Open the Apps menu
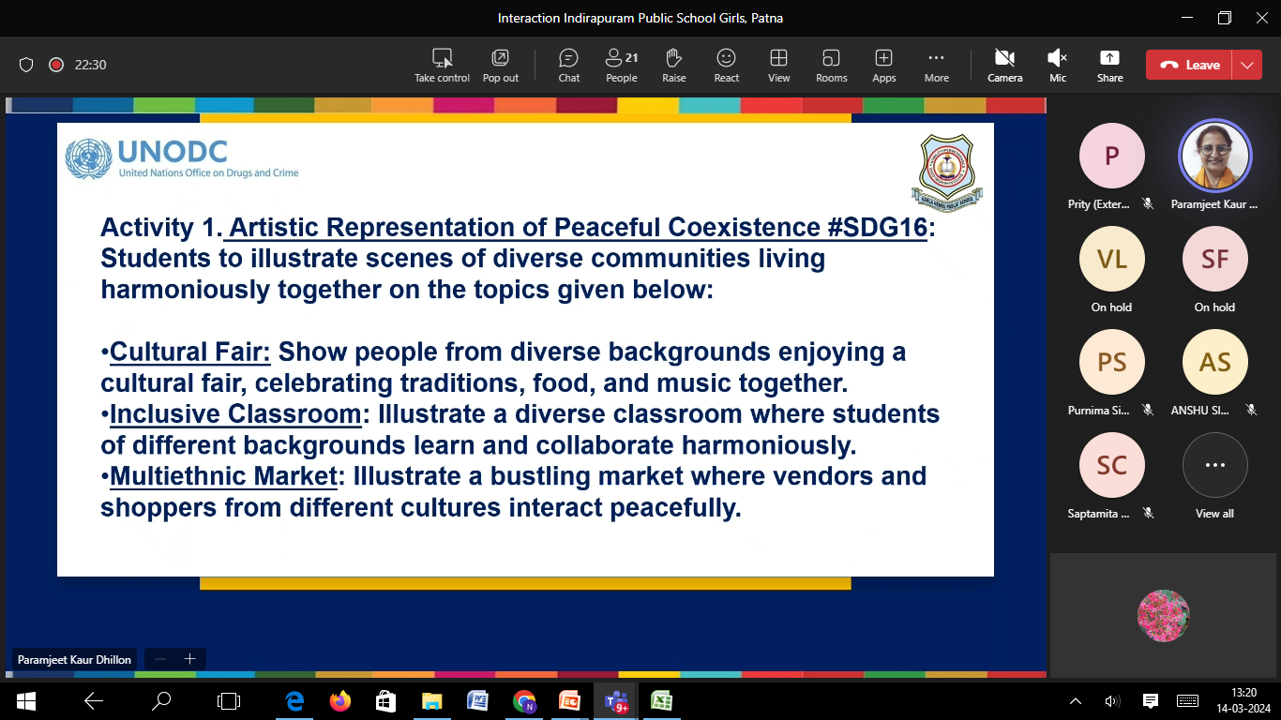The width and height of the screenshot is (1281, 720). point(883,65)
